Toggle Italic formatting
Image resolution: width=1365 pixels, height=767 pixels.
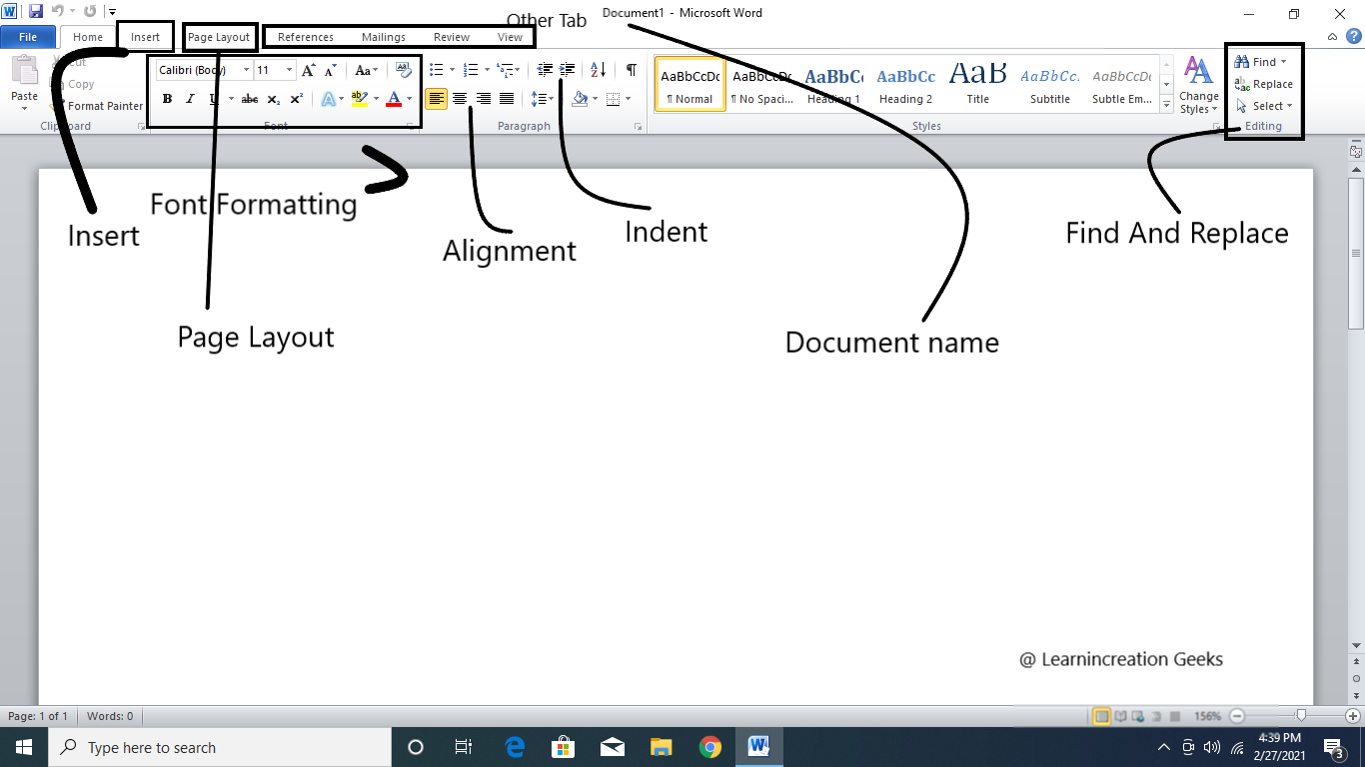(190, 99)
